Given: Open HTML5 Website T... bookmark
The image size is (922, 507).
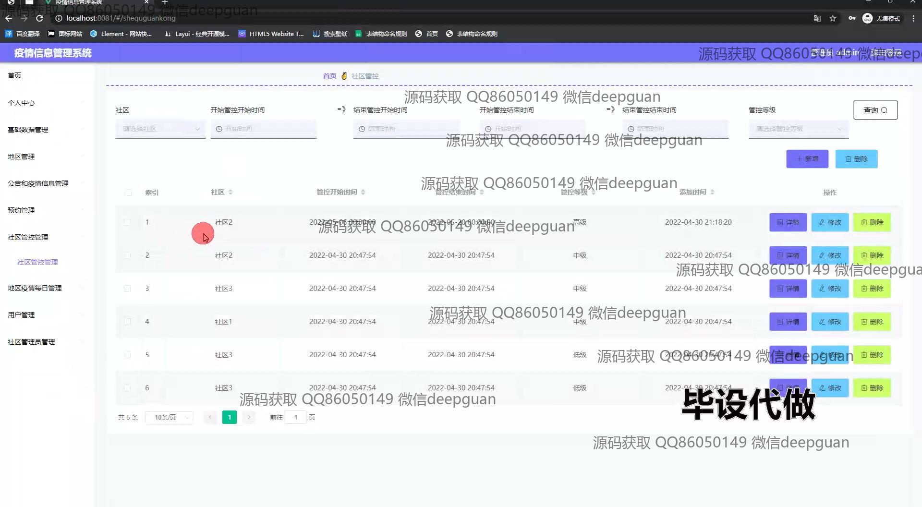Looking at the screenshot, I should (x=271, y=34).
